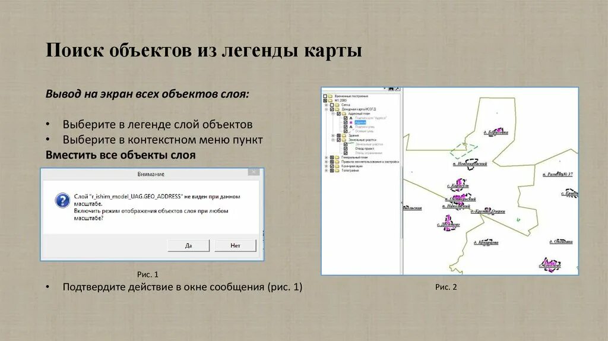Open the small dropdown arrow above the legend
Screen dimensions: 608x341
385,89
